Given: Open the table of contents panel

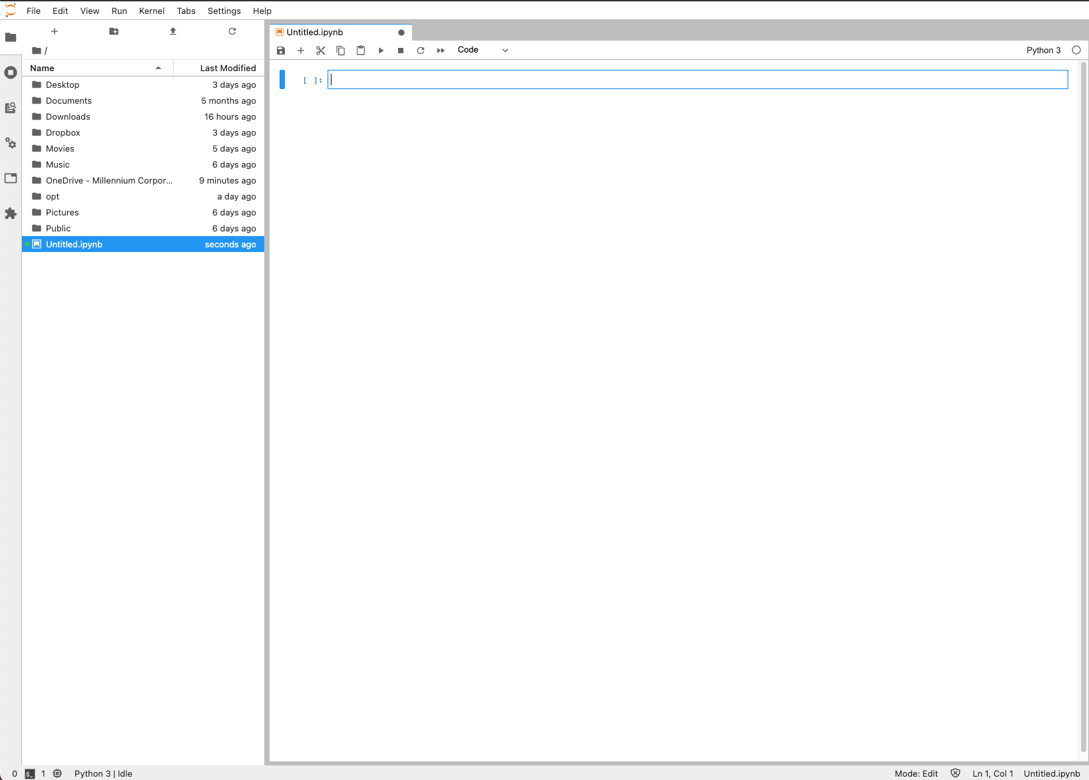Looking at the screenshot, I should point(11,178).
